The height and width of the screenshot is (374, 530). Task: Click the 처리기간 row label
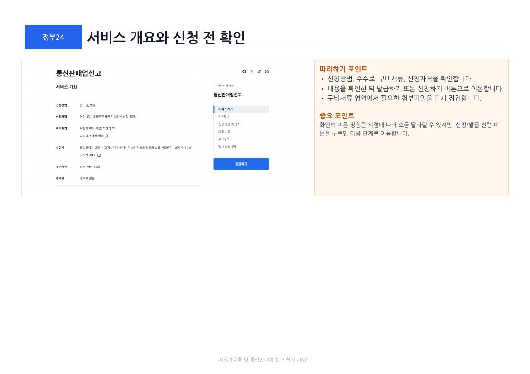click(62, 128)
